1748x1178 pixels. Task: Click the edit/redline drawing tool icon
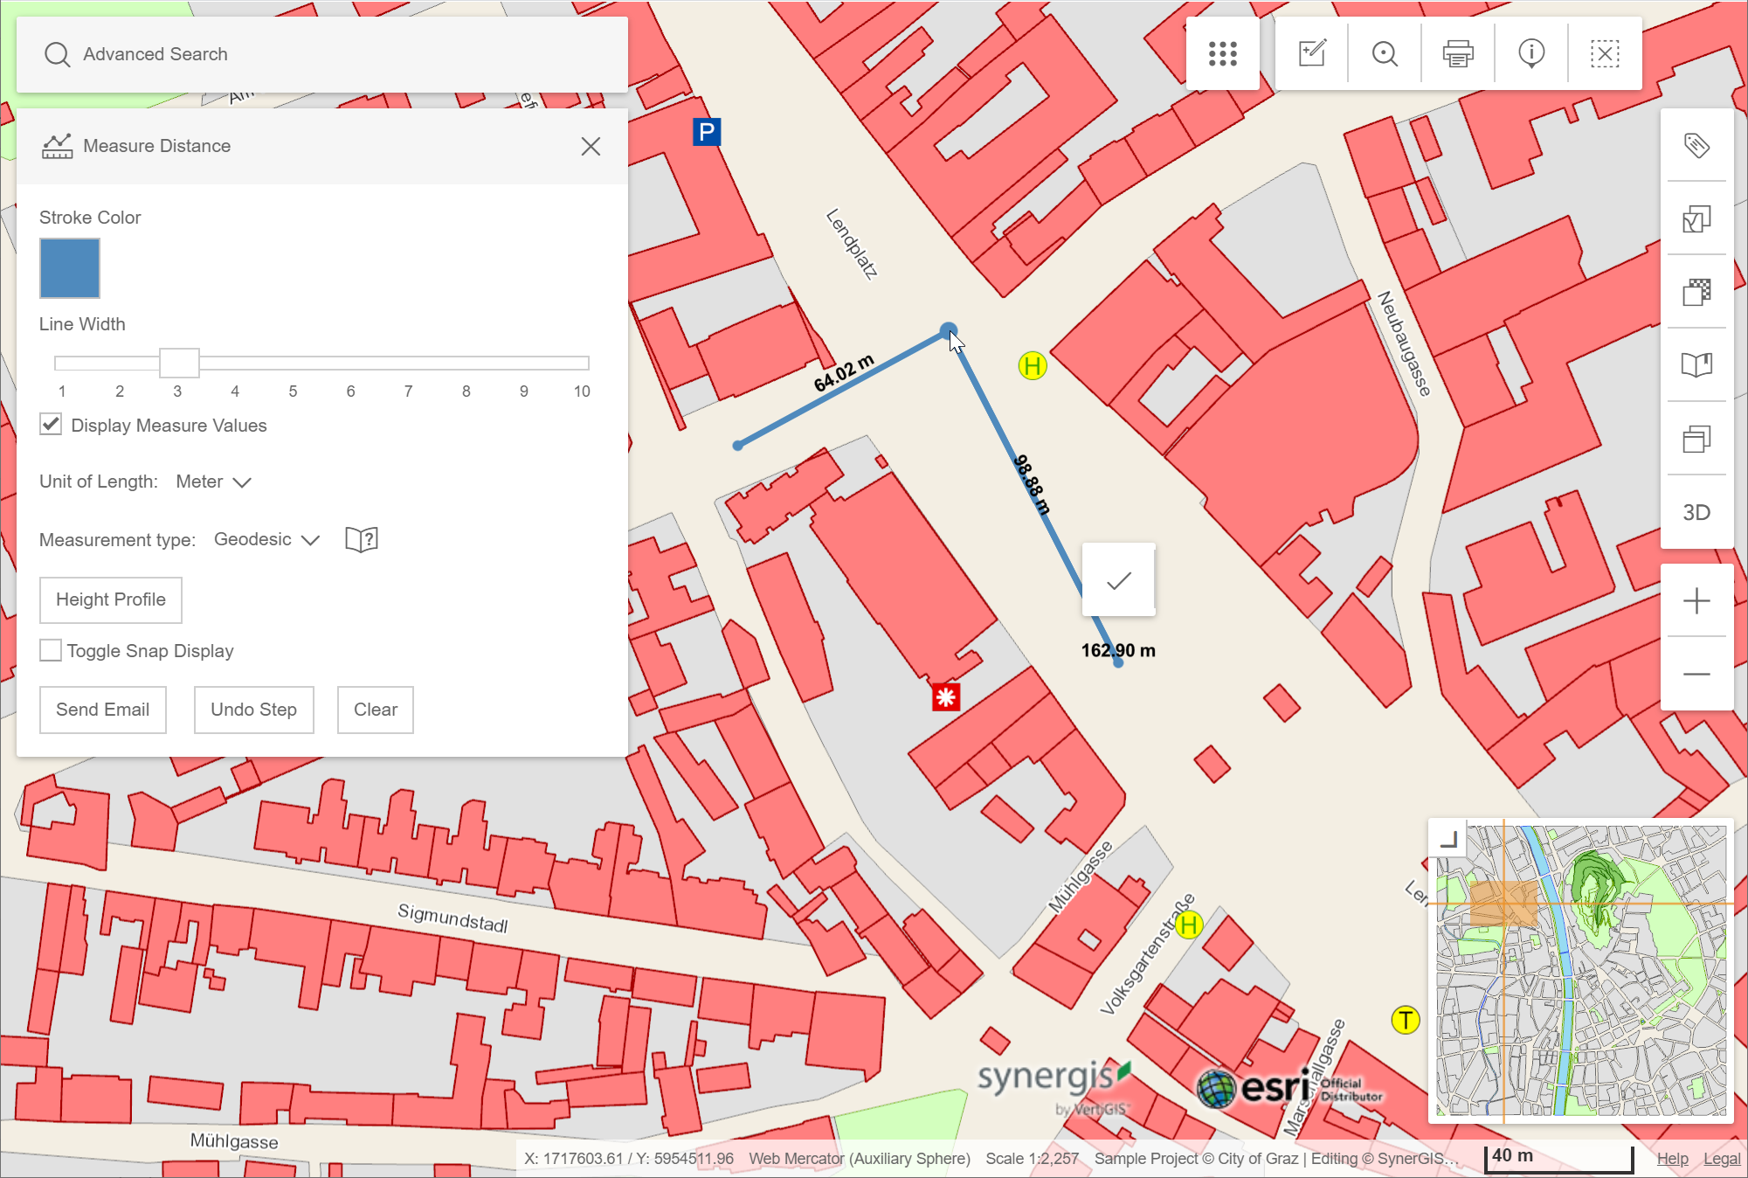click(1311, 54)
